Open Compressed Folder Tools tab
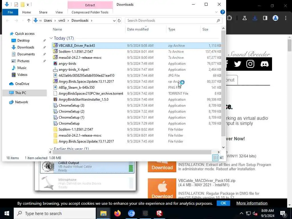 click(x=90, y=12)
